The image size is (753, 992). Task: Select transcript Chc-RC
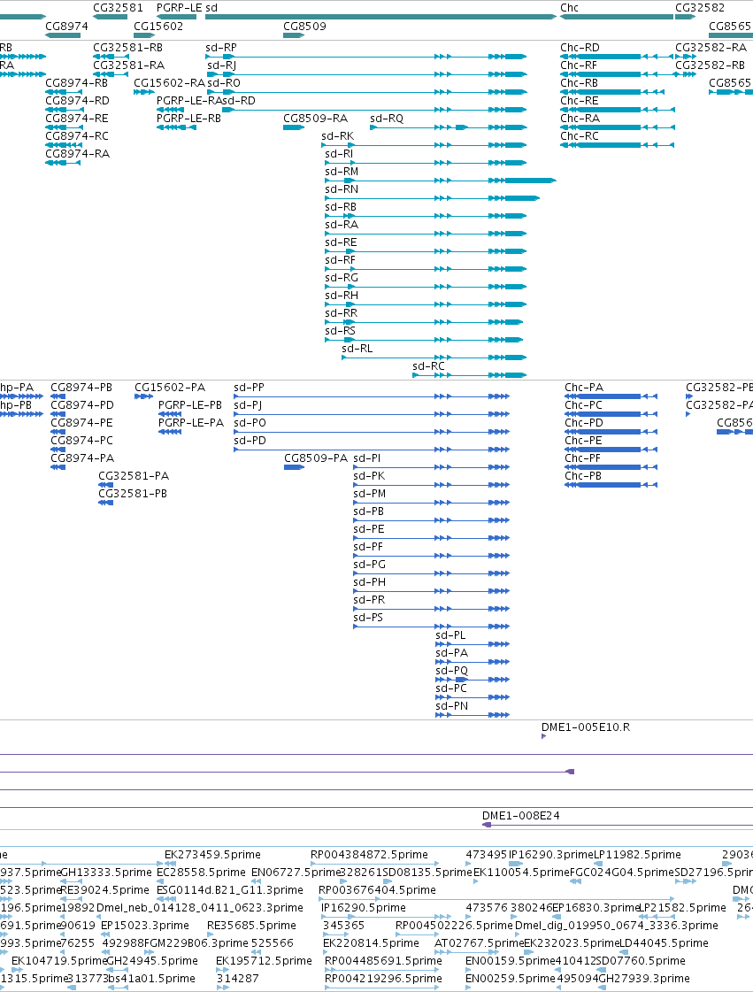pos(618,145)
